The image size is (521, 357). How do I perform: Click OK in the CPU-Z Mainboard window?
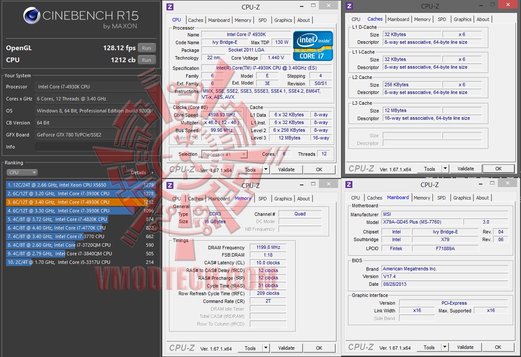[498, 347]
